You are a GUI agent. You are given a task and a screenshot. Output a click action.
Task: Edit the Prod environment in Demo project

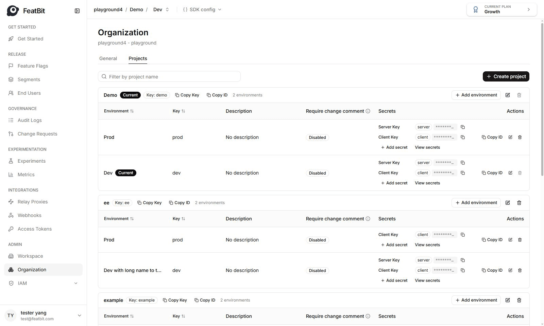(510, 137)
